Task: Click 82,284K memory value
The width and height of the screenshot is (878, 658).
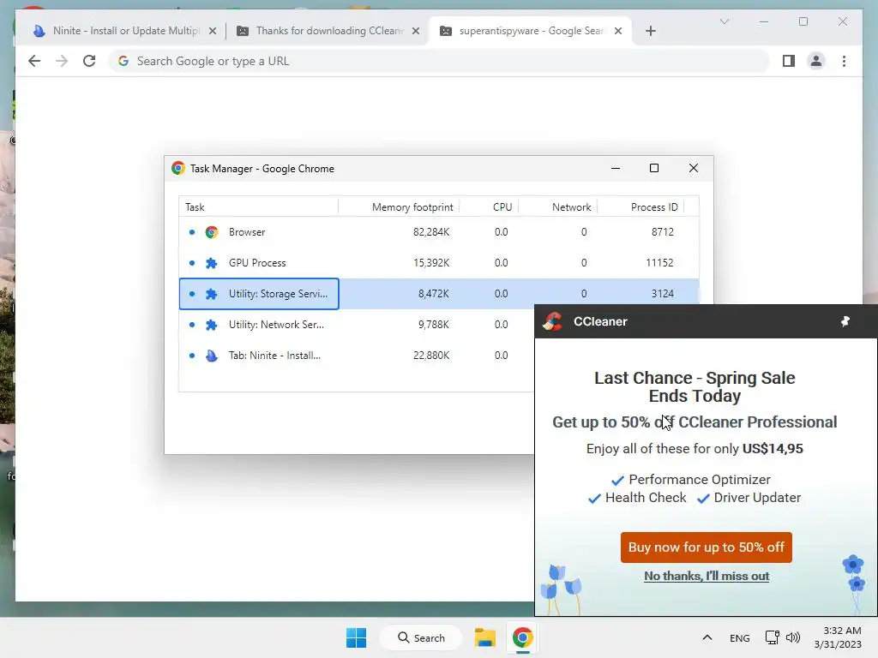Action: coord(431,232)
